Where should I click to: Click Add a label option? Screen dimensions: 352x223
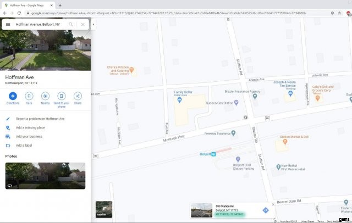24,146
